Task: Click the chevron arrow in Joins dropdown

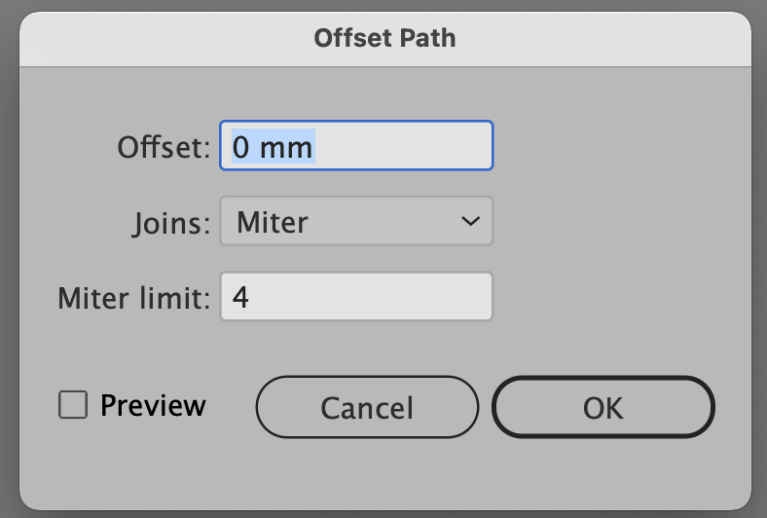Action: [470, 222]
